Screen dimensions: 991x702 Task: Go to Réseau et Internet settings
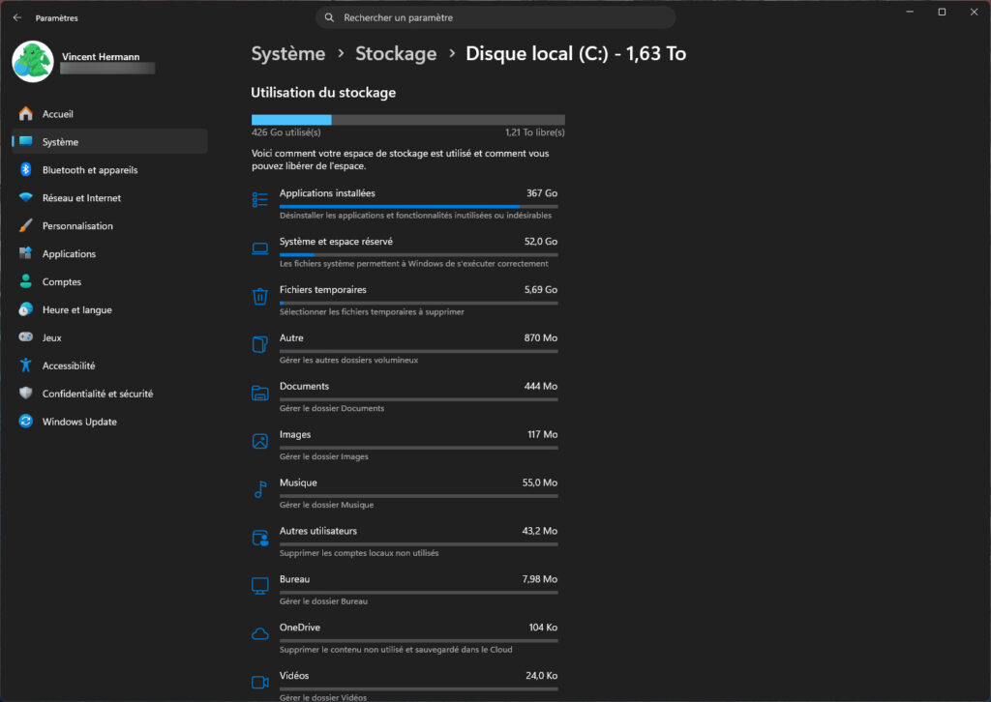pos(81,197)
